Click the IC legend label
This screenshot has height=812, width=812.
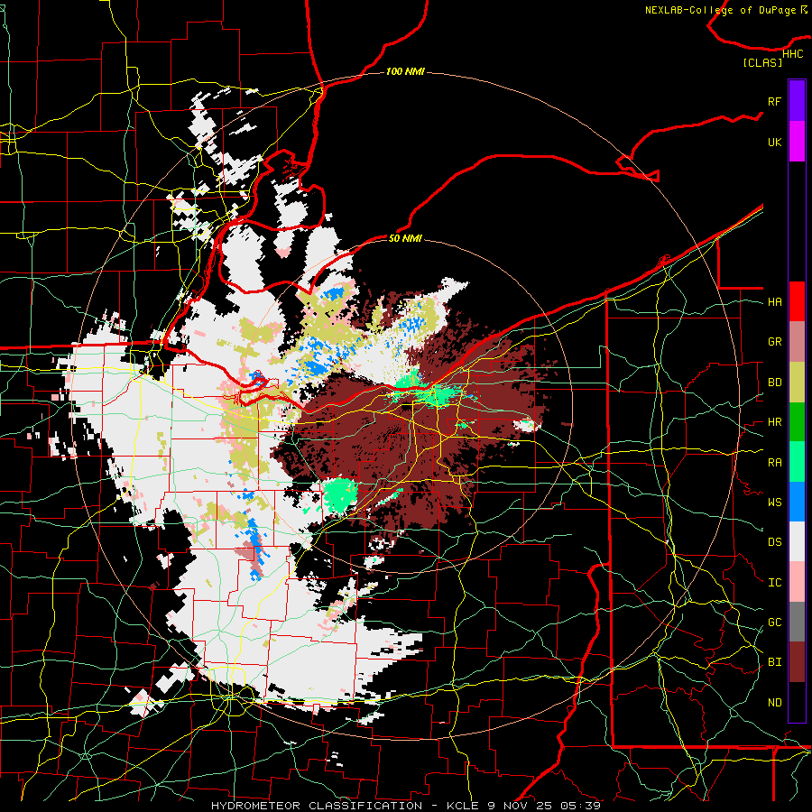(x=774, y=583)
